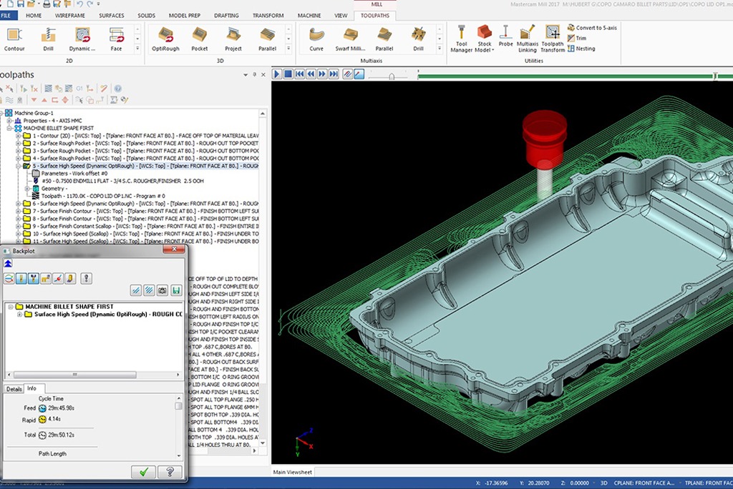This screenshot has height=489, width=733.
Task: Toggle endpoints display in Backplot
Action: 58,278
